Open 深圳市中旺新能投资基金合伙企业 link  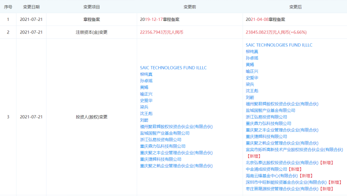point(286,182)
